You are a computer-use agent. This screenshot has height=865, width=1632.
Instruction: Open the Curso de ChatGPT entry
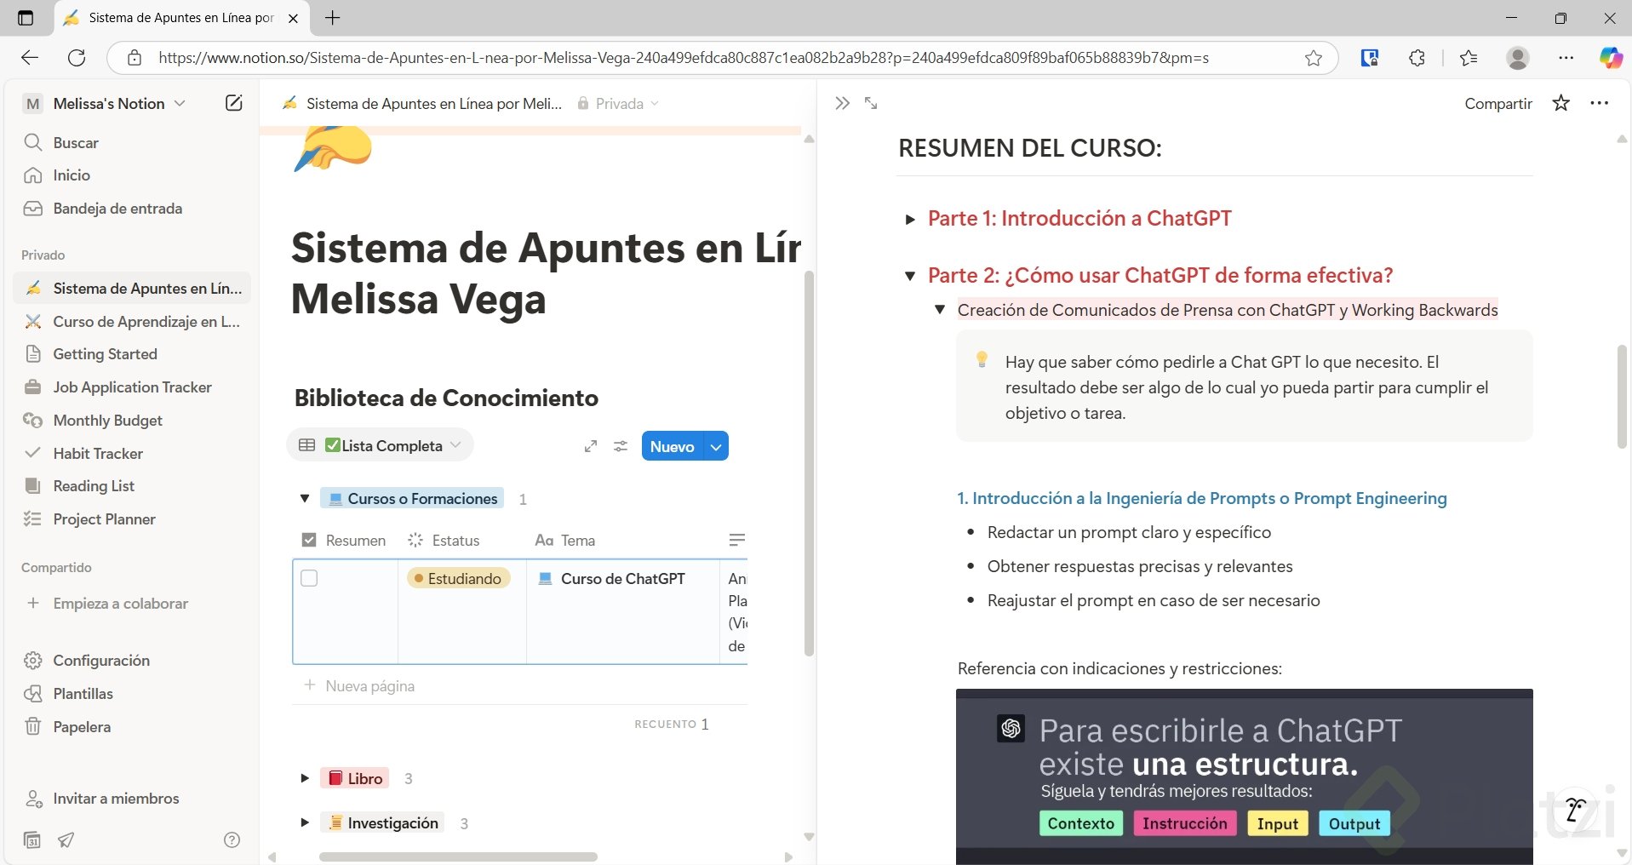pyautogui.click(x=622, y=579)
